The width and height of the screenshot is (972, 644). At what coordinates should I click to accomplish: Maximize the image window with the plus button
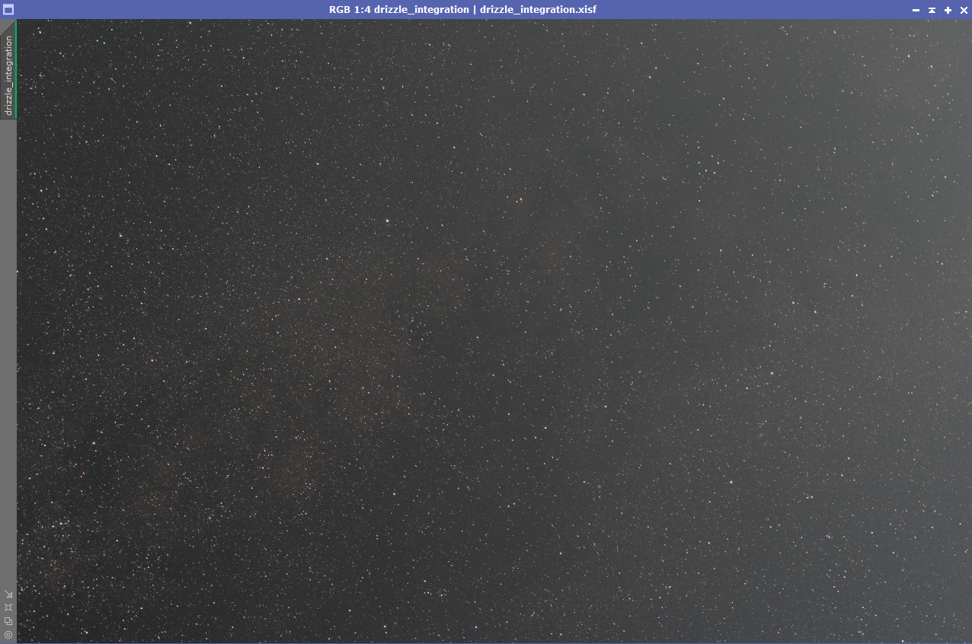click(x=948, y=10)
